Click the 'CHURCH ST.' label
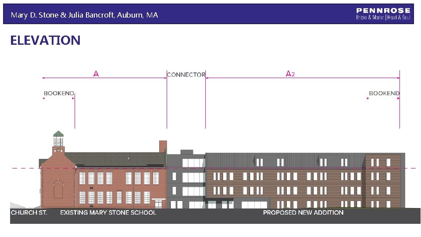This screenshot has width=421, height=237. (x=29, y=212)
